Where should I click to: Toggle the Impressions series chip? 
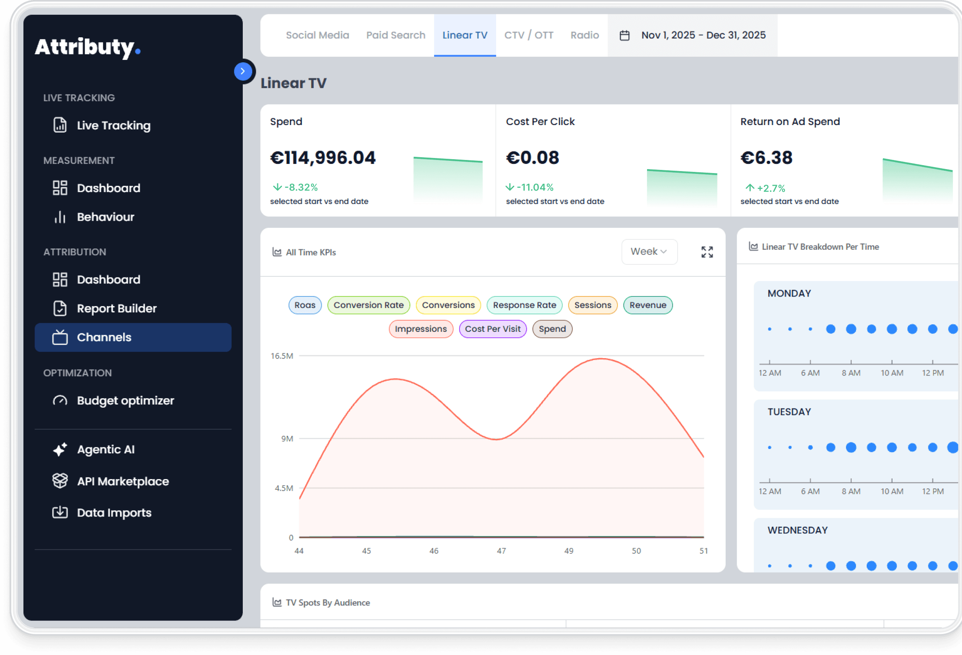[421, 329]
